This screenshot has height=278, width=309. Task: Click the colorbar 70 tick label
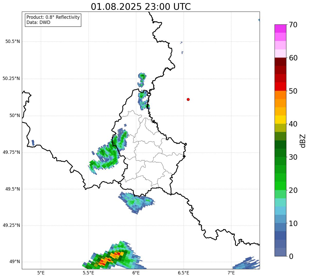[x=293, y=25]
